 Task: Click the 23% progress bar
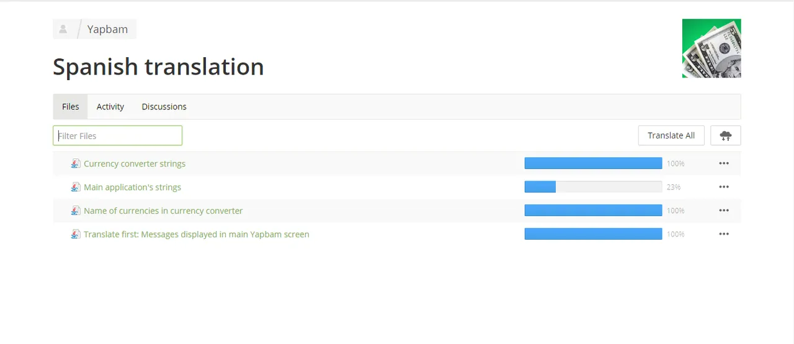click(593, 187)
